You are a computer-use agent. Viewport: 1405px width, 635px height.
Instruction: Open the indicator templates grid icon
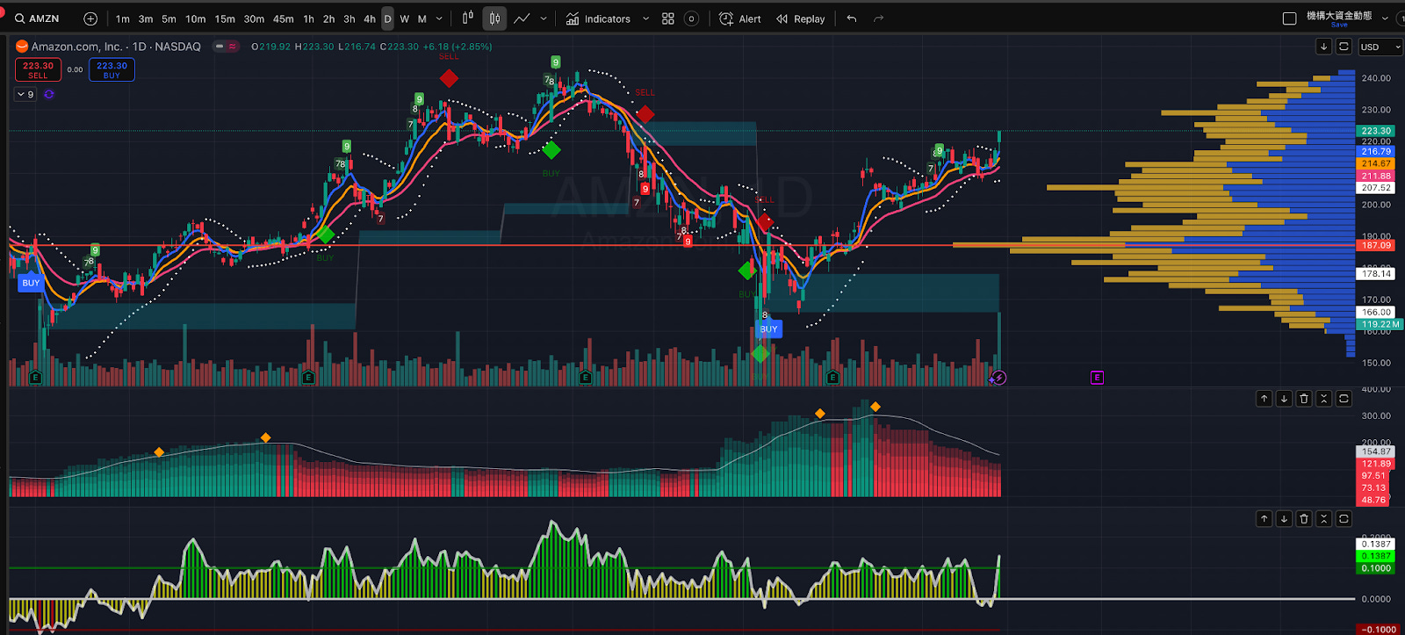668,18
